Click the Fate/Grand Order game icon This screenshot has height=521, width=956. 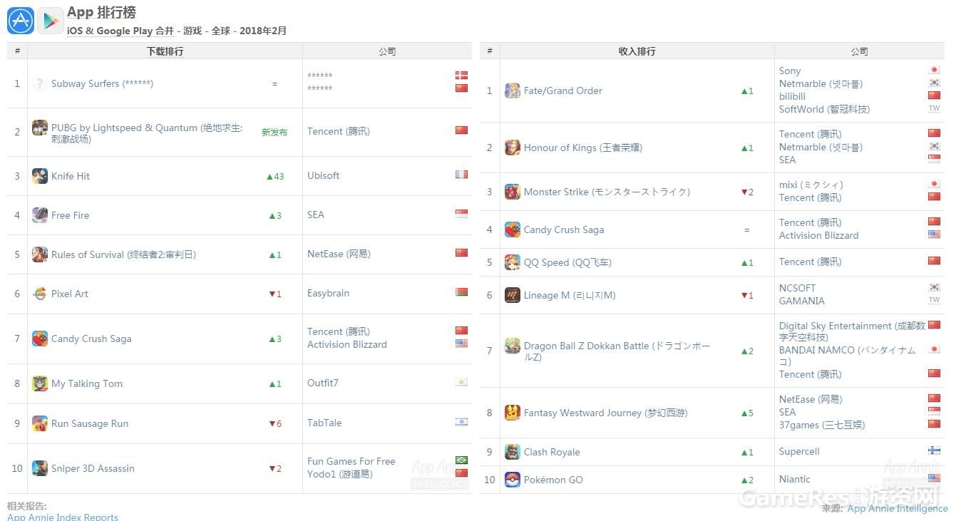[x=513, y=91]
